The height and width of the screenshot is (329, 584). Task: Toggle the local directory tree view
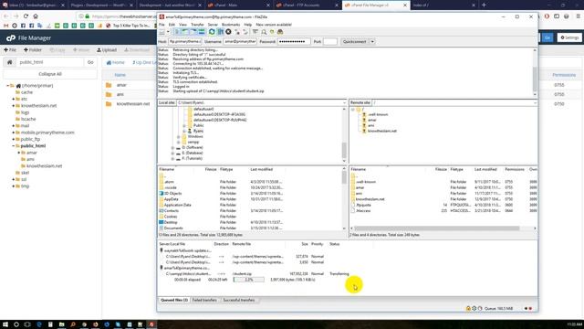click(x=185, y=32)
